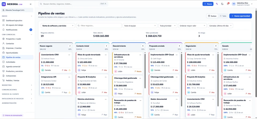
Task: Click the Actividades checkbox icon
Action: click(3, 62)
